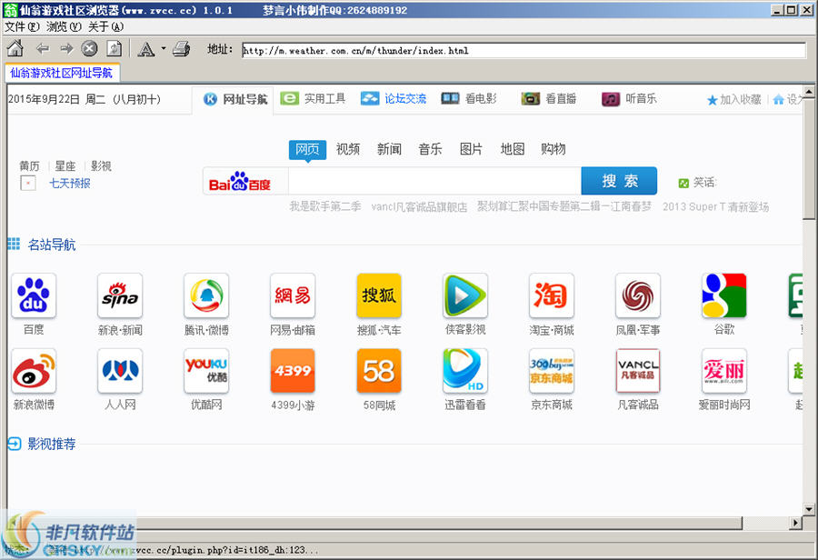Click the 搜索 button
Image resolution: width=818 pixels, height=560 pixels.
pyautogui.click(x=619, y=181)
